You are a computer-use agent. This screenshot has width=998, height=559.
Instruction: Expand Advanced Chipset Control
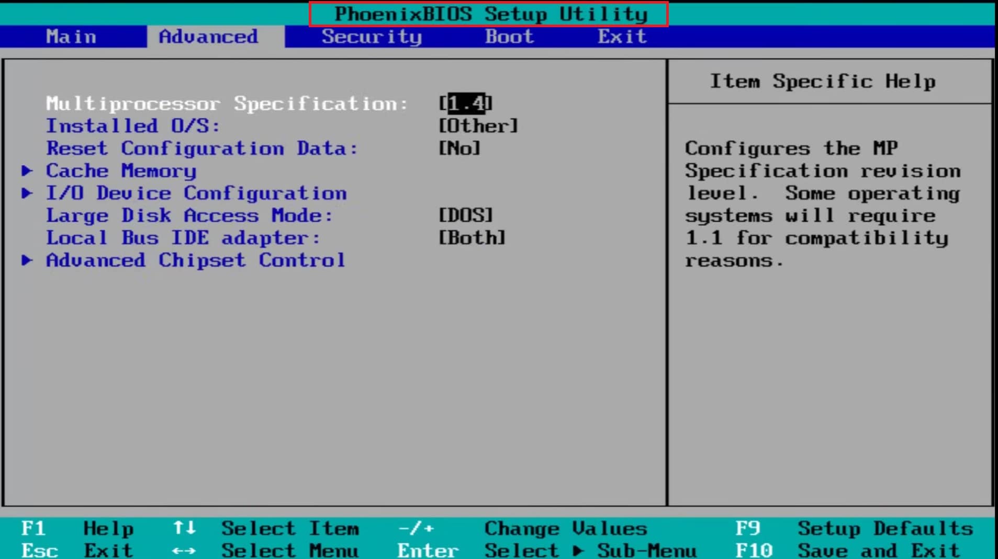click(x=195, y=260)
